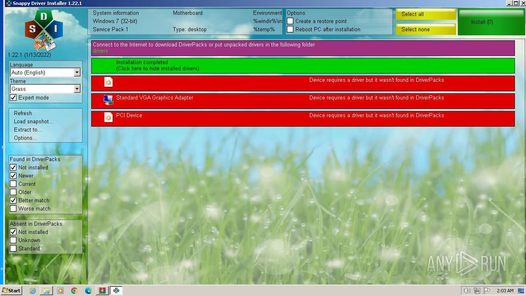Open Options... from side menu

pyautogui.click(x=25, y=138)
